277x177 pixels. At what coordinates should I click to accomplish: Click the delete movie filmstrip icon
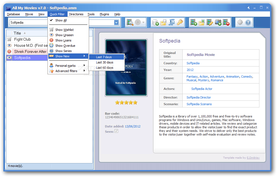226,22
